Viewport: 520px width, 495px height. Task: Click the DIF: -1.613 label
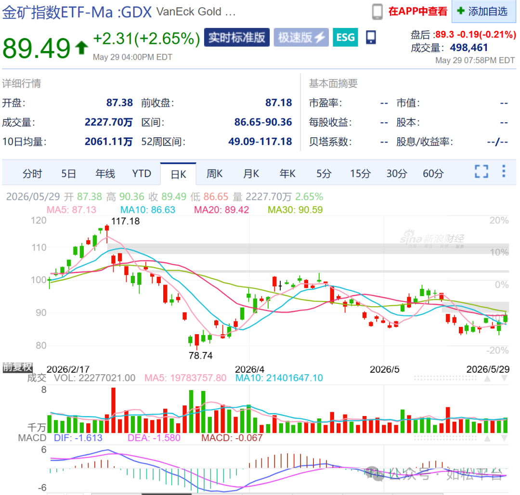[x=78, y=438]
